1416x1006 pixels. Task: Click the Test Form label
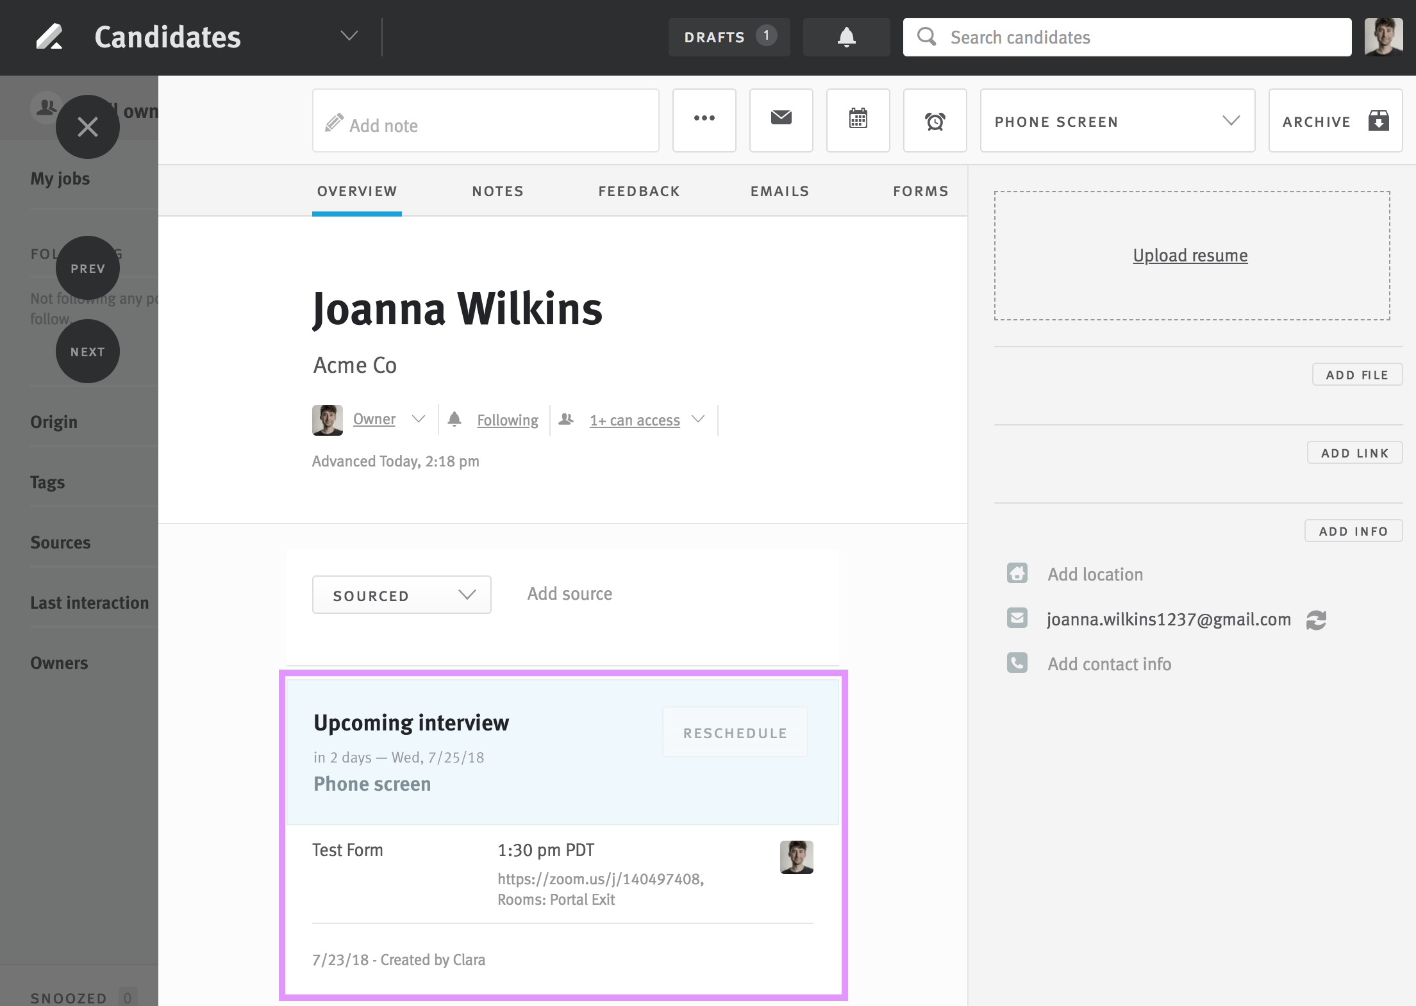click(x=347, y=850)
